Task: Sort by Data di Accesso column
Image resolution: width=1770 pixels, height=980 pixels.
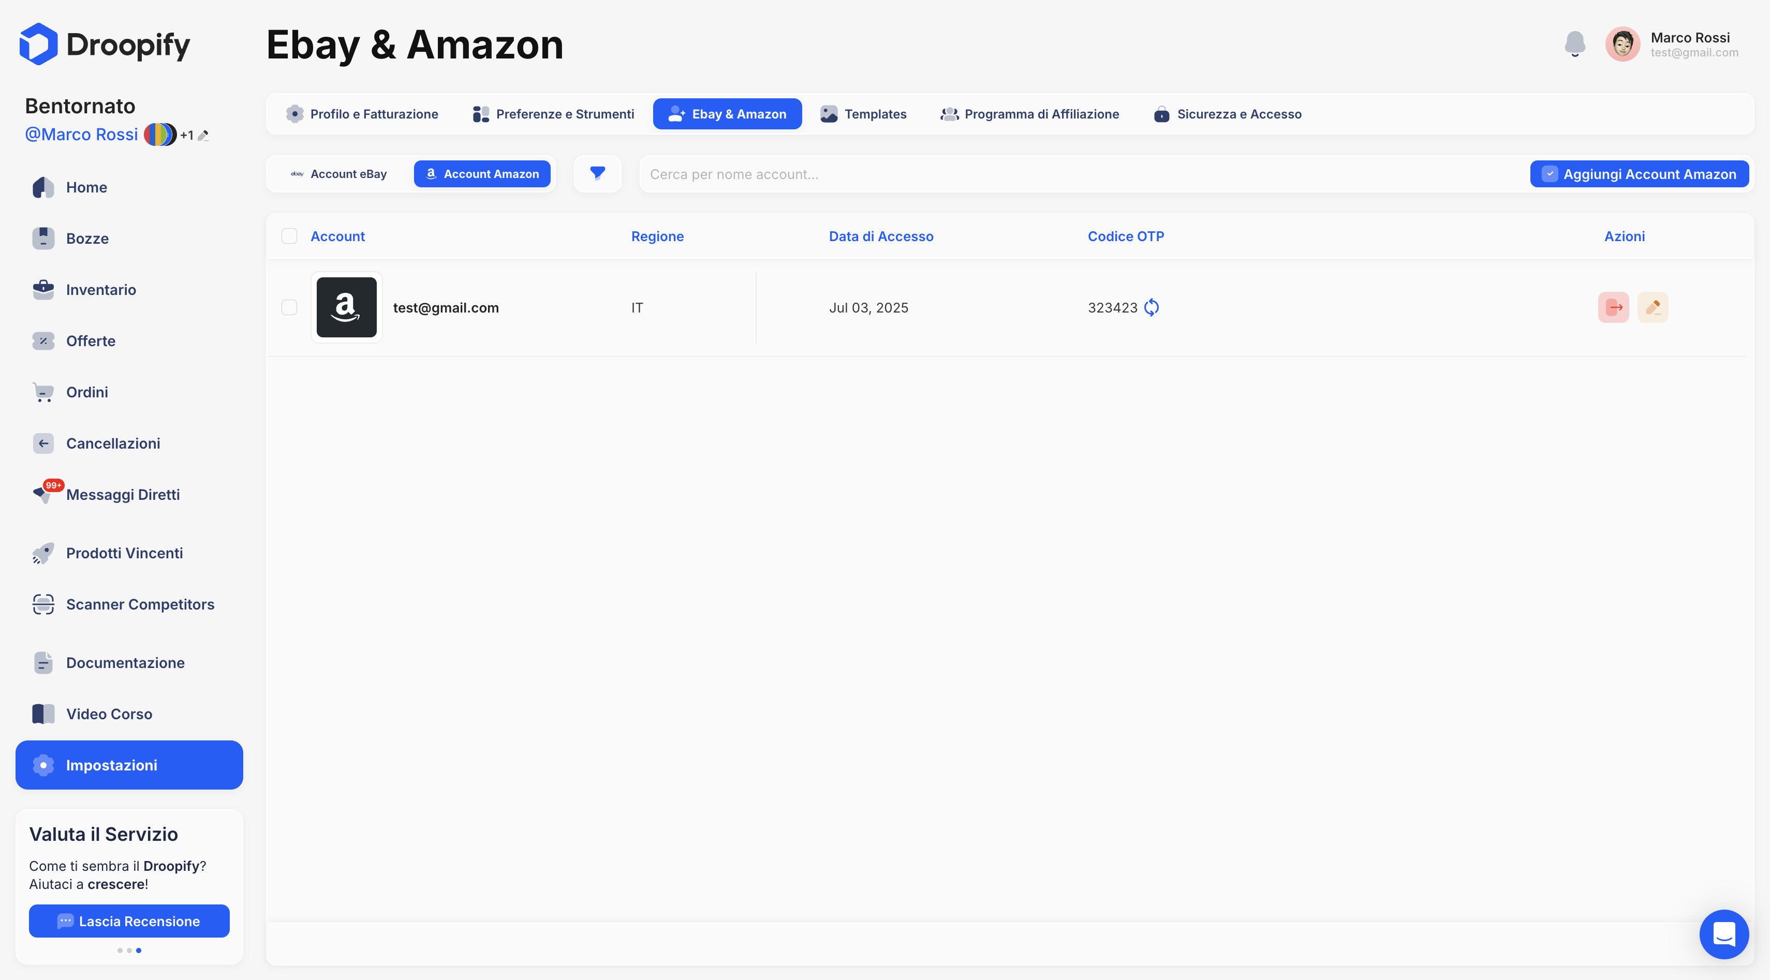Action: click(x=881, y=236)
